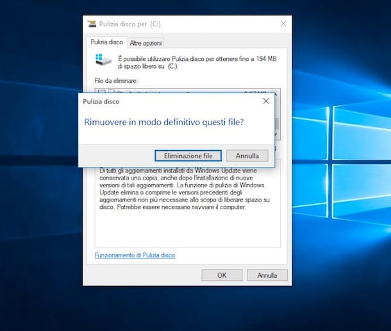Click the confirmation dialog's Pulizia disco title bar
Viewport: 391px width, 331px height.
pos(160,101)
